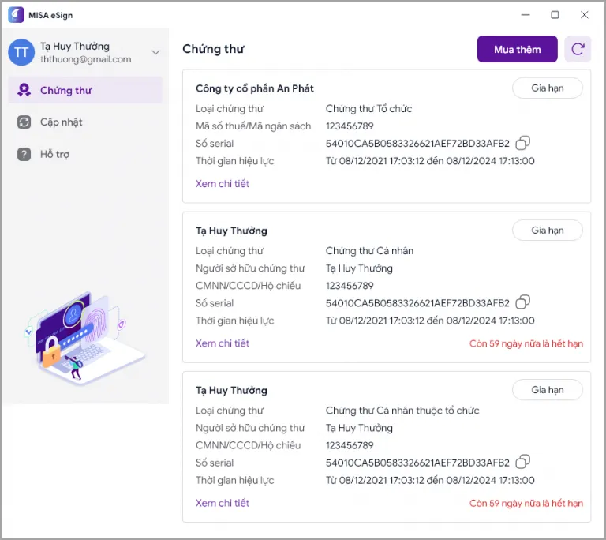Click the TT user avatar
606x540 pixels.
pos(21,53)
